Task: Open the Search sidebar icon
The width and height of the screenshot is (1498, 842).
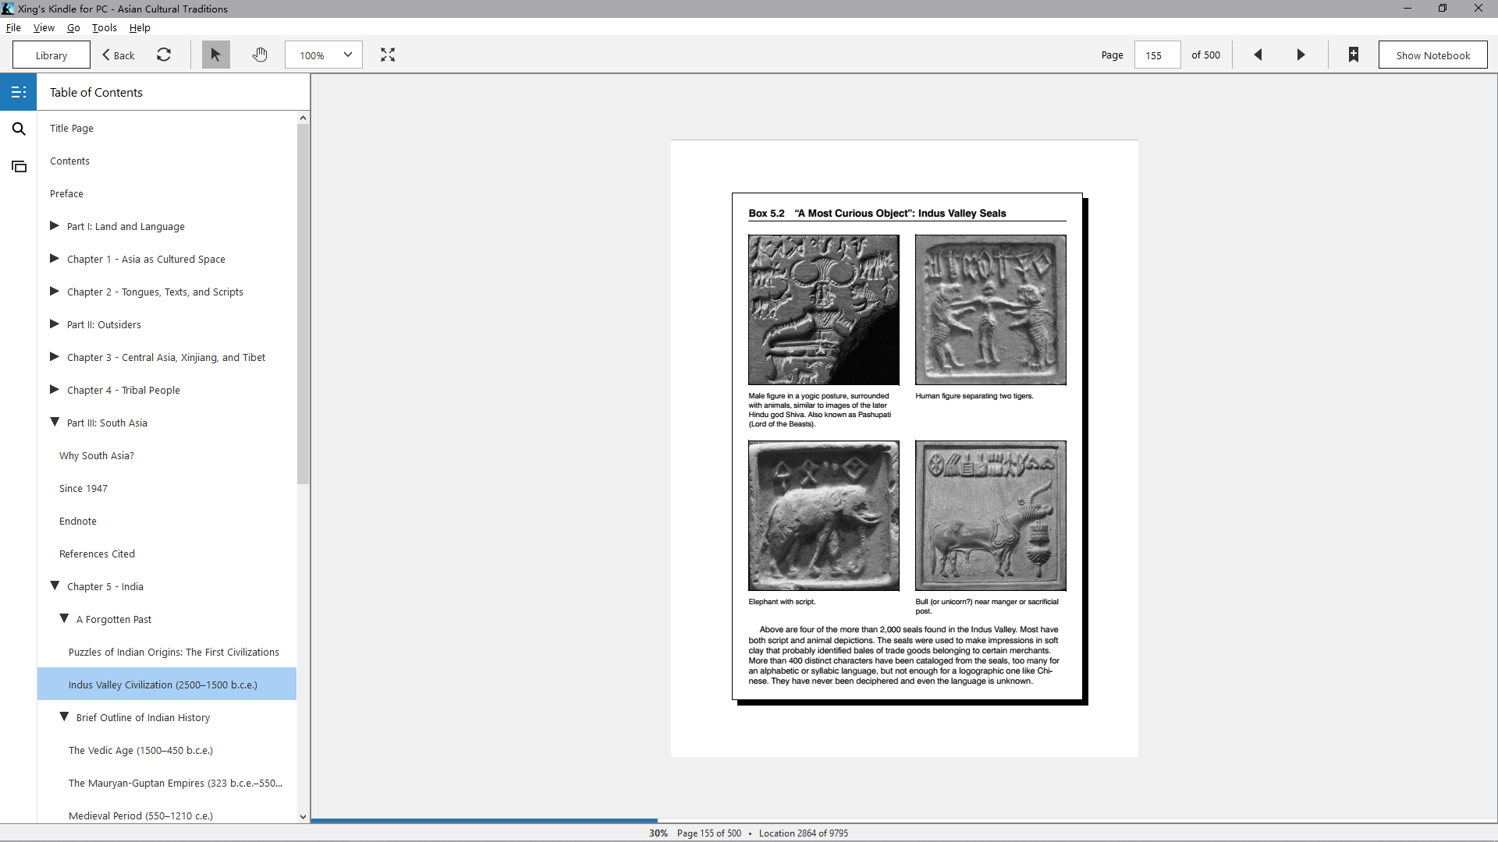Action: click(x=19, y=129)
